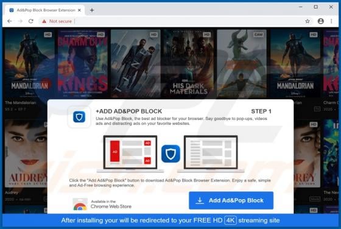Open the Audrey poster on the left
This screenshot has height=229, width=341.
(26, 153)
